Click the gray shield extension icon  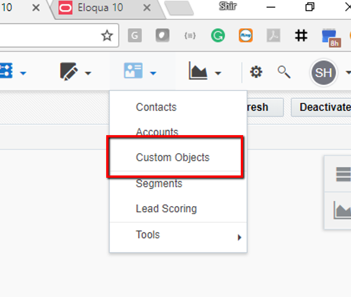click(x=162, y=35)
